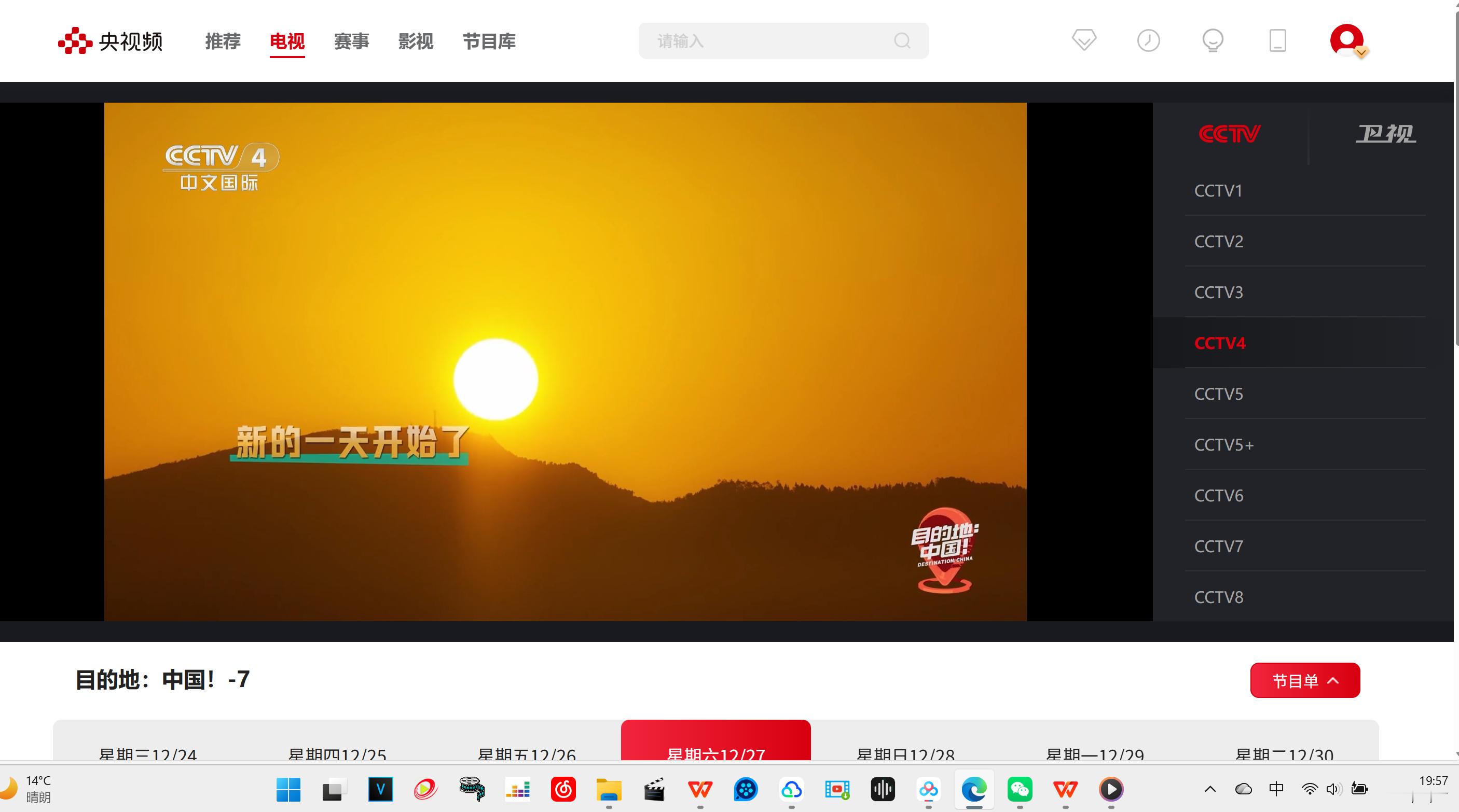Collapse the 节目单 program list
The width and height of the screenshot is (1459, 812).
1304,680
